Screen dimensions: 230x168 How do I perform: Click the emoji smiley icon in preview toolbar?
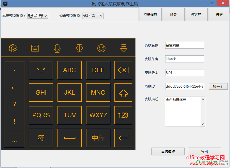point(101,48)
